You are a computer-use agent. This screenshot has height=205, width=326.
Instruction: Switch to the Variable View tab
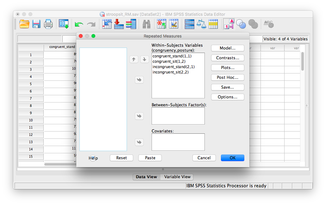click(x=177, y=177)
